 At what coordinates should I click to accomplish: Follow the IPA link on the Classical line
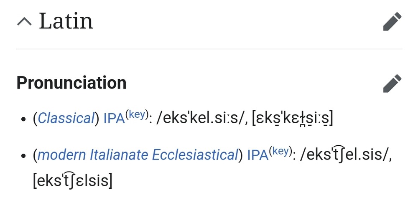click(x=114, y=119)
